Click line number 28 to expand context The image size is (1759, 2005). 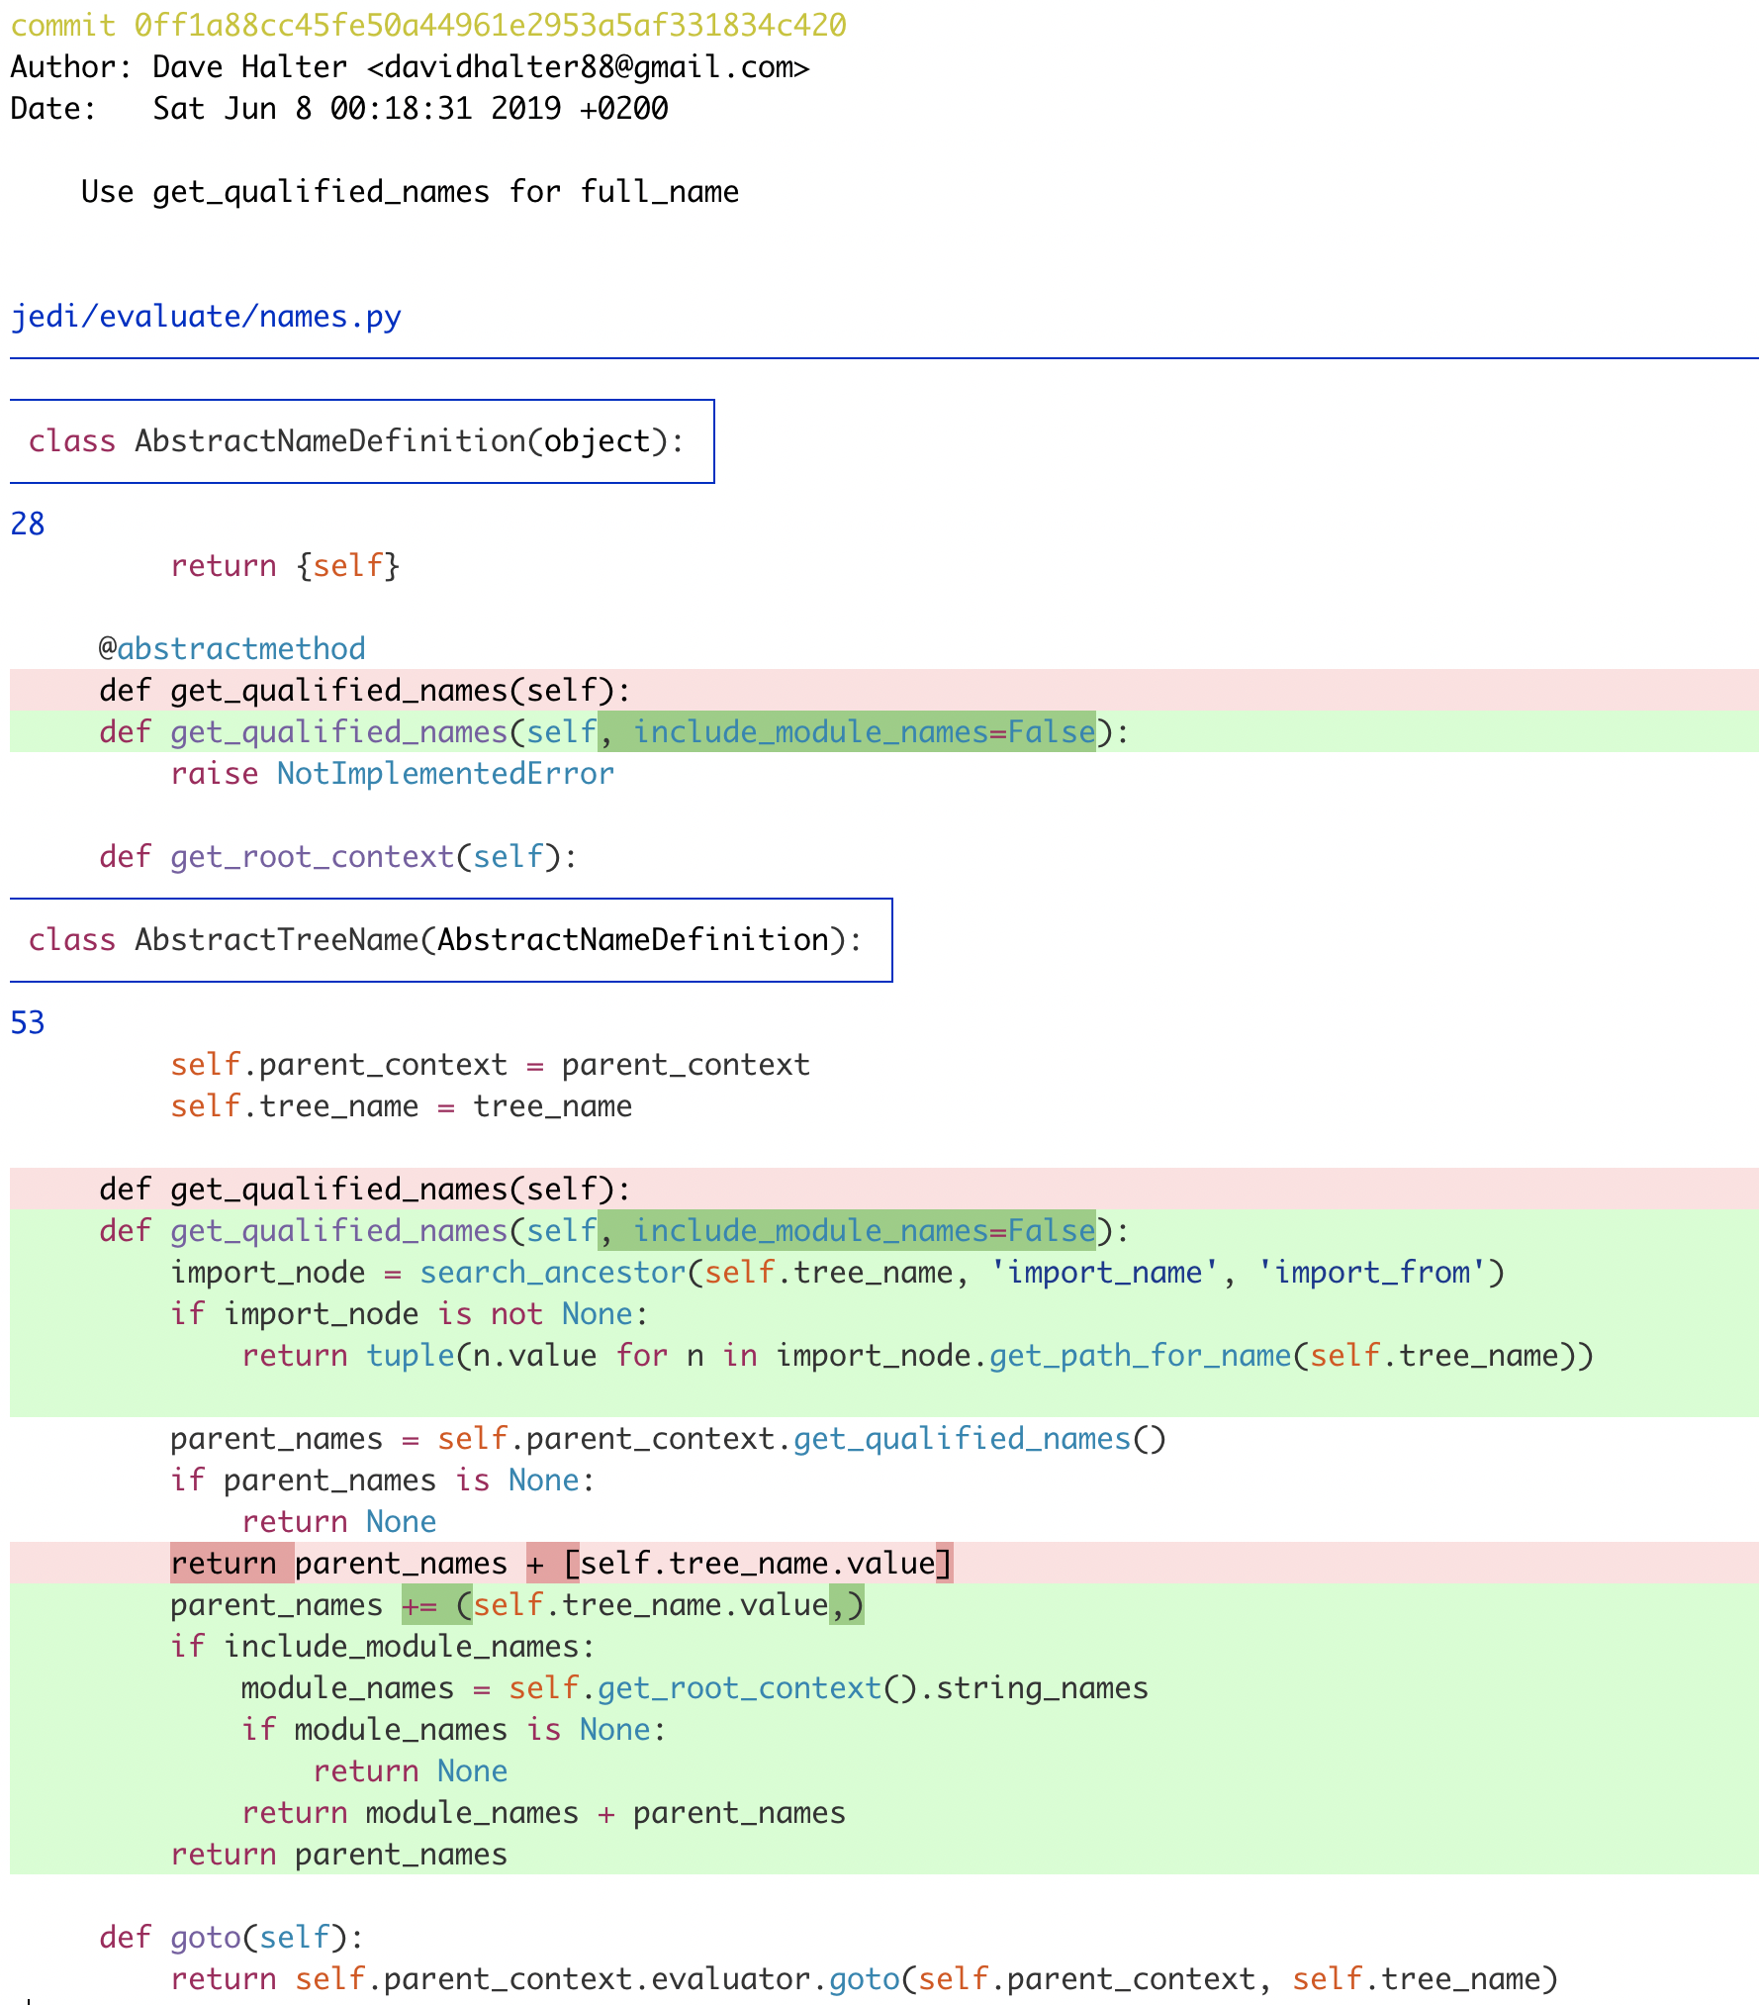[28, 524]
